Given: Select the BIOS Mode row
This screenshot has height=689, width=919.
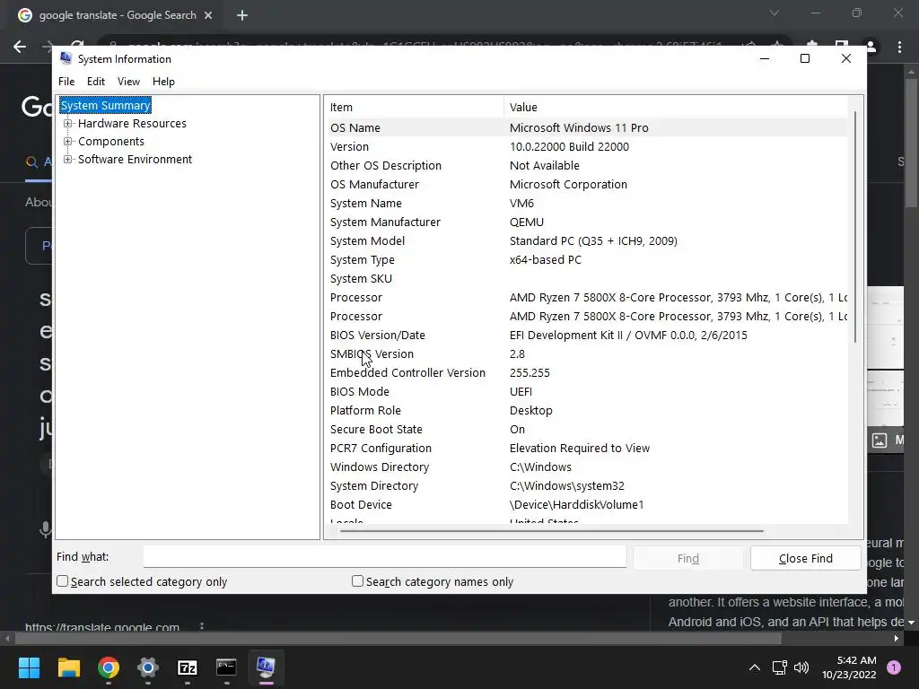Looking at the screenshot, I should [588, 391].
